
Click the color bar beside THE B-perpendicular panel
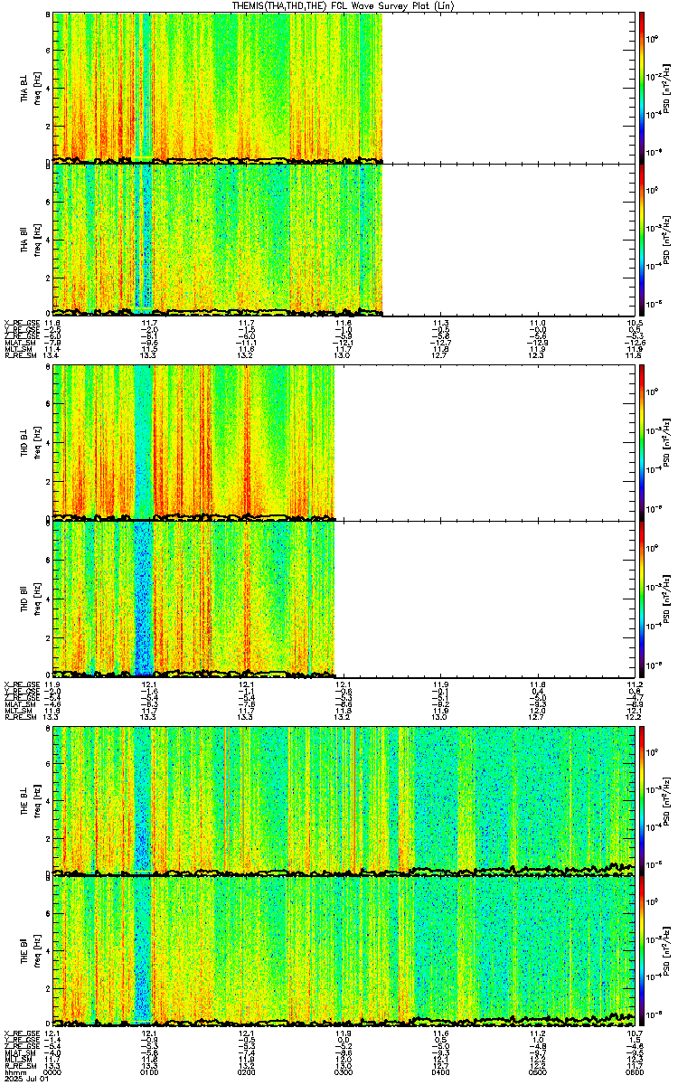click(x=642, y=800)
